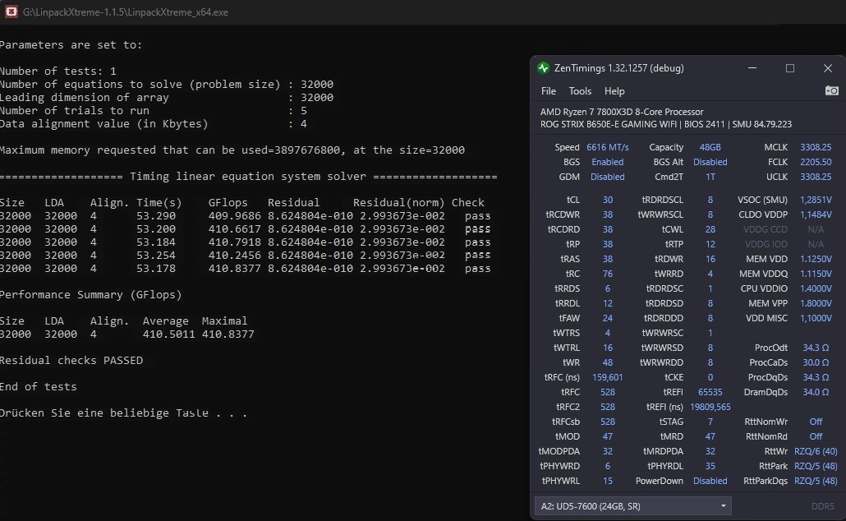Select the tPHYWRL value 15
Screen dimensions: 846x521
coord(608,481)
